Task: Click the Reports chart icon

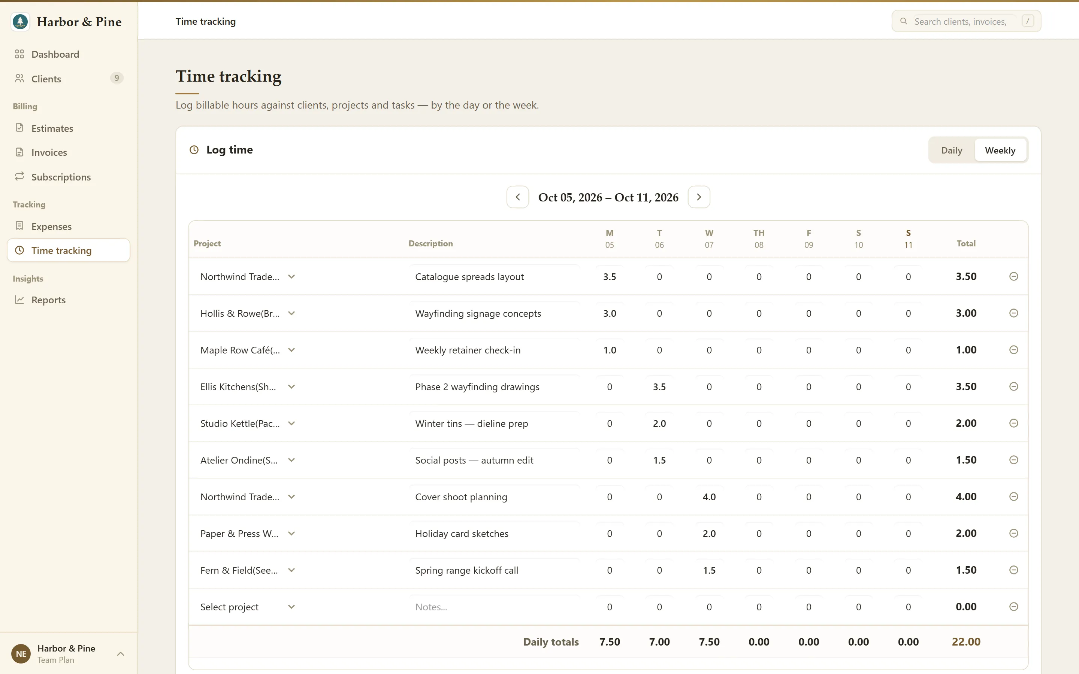Action: [x=19, y=300]
